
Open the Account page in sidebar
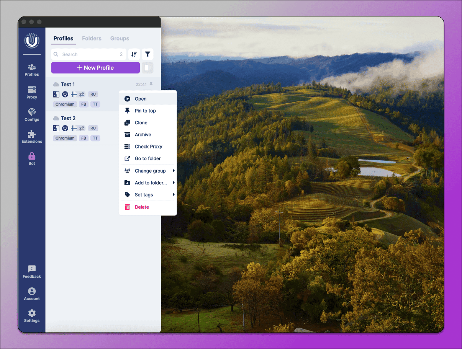(x=32, y=294)
